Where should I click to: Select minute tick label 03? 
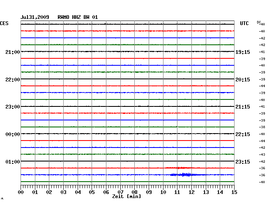[63, 192]
